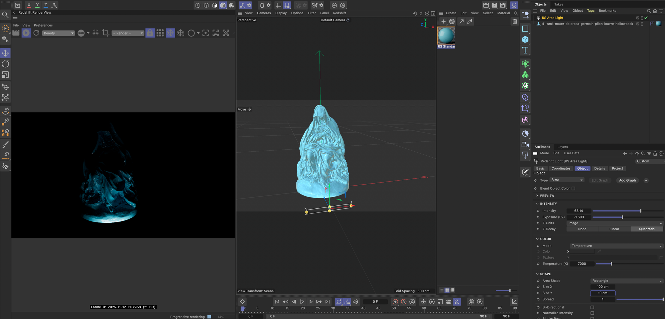Screen dimensions: 665x319
Task: Open the Tags menu in Objects manager
Action: tap(591, 11)
